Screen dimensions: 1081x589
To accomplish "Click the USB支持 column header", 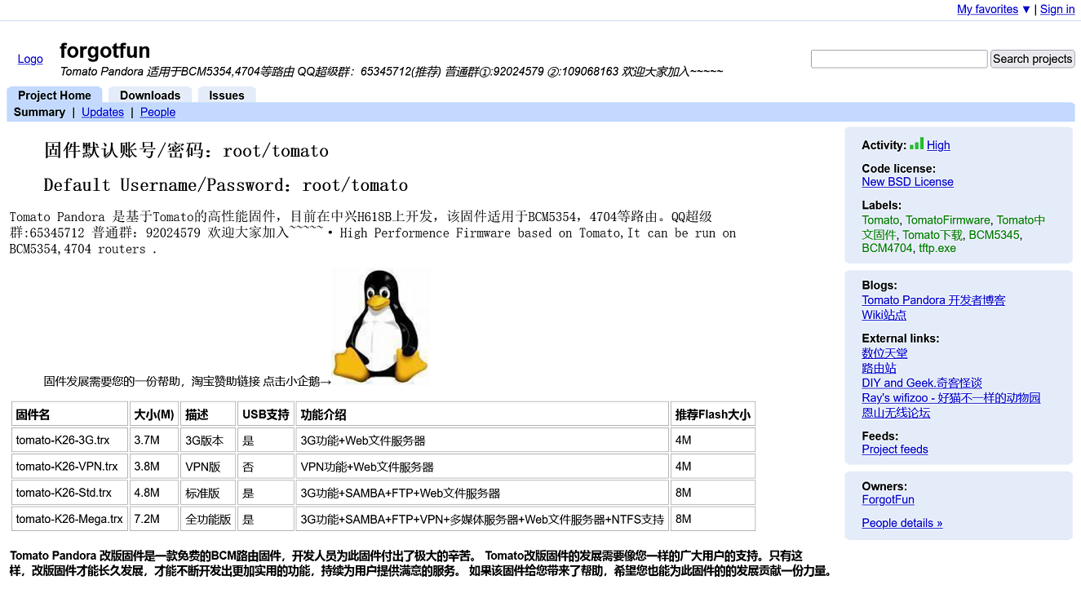I will pos(265,414).
